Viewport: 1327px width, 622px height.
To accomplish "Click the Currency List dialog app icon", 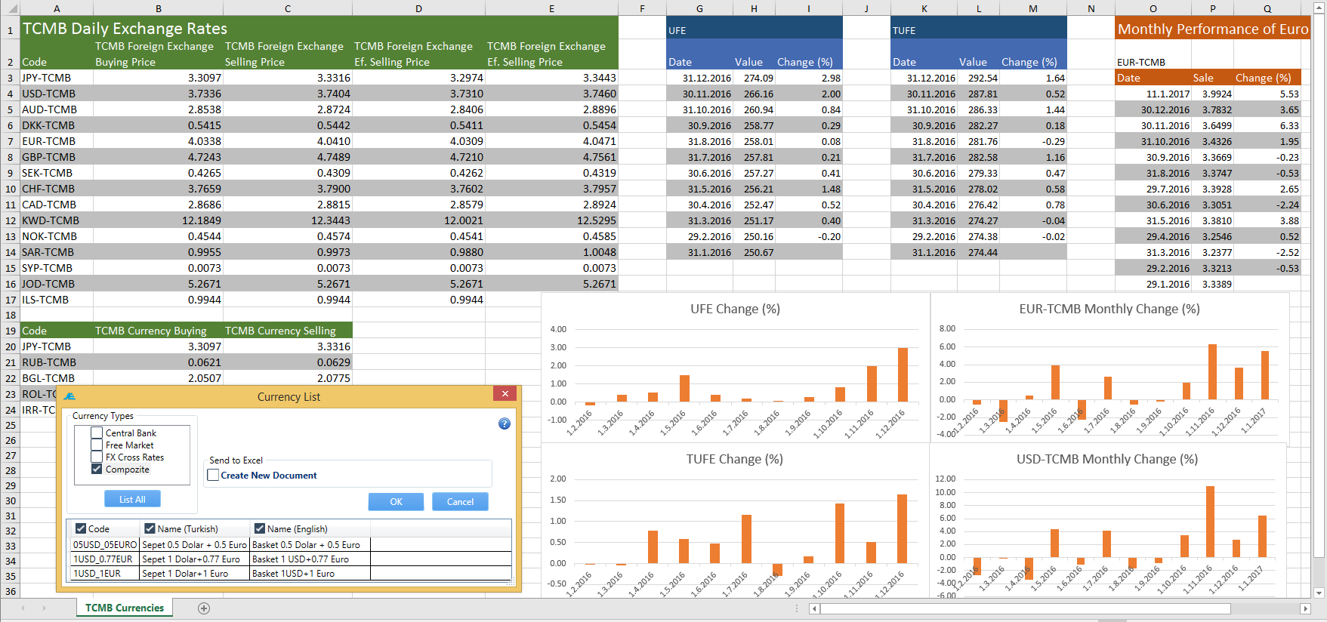I will (x=69, y=396).
